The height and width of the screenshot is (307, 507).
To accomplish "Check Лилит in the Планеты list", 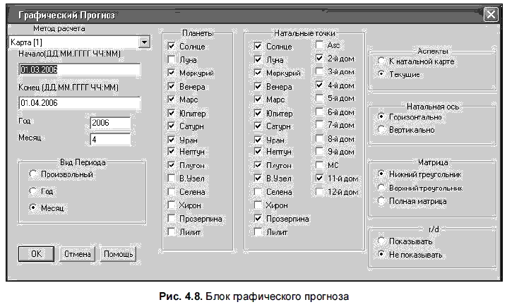I will (172, 231).
